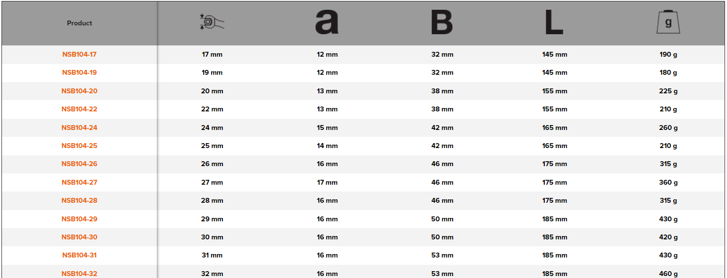The width and height of the screenshot is (727, 278).
Task: Go to the NSB104-22 product page
Action: pyautogui.click(x=79, y=109)
